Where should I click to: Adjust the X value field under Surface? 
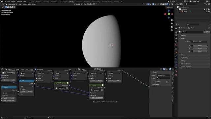(x=200, y=46)
